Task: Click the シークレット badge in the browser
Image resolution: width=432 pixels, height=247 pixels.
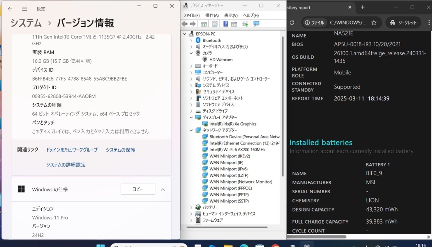Action: click(x=403, y=22)
